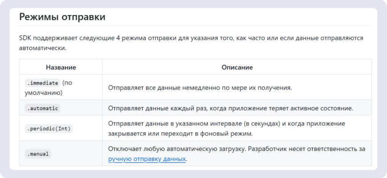
Task: Click the description of the .automatic mode
Action: (x=230, y=108)
